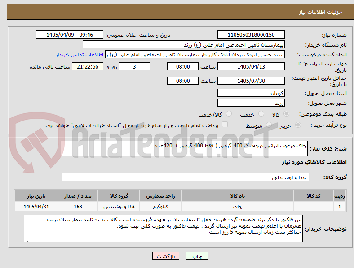Click the واحد شمارش column header
Screen dimensions: 354x268
(x=160, y=196)
